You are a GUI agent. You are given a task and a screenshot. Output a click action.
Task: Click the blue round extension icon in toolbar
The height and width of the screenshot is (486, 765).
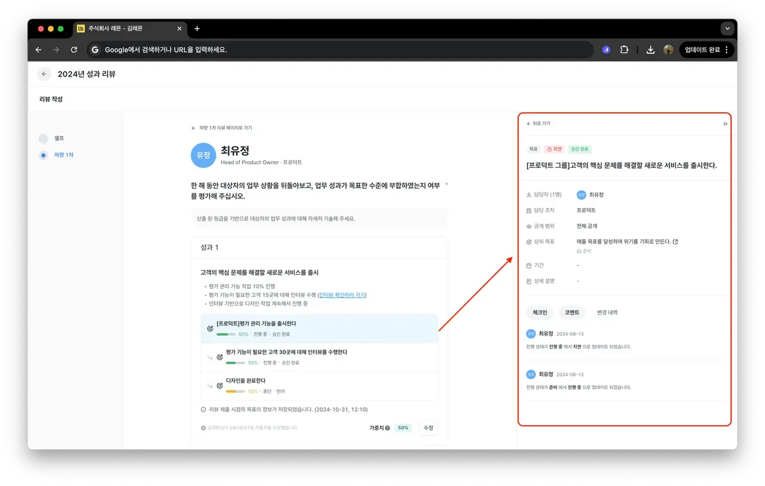coord(607,50)
